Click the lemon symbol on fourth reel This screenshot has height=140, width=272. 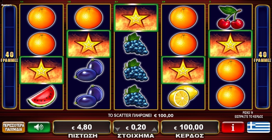point(183,96)
